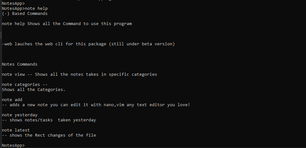Image resolution: width=306 pixels, height=148 pixels.
Task: Click the "note yesterday" command line
Action: (20, 115)
